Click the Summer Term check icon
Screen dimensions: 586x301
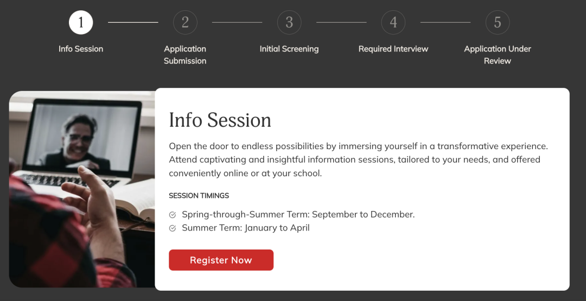click(x=173, y=228)
